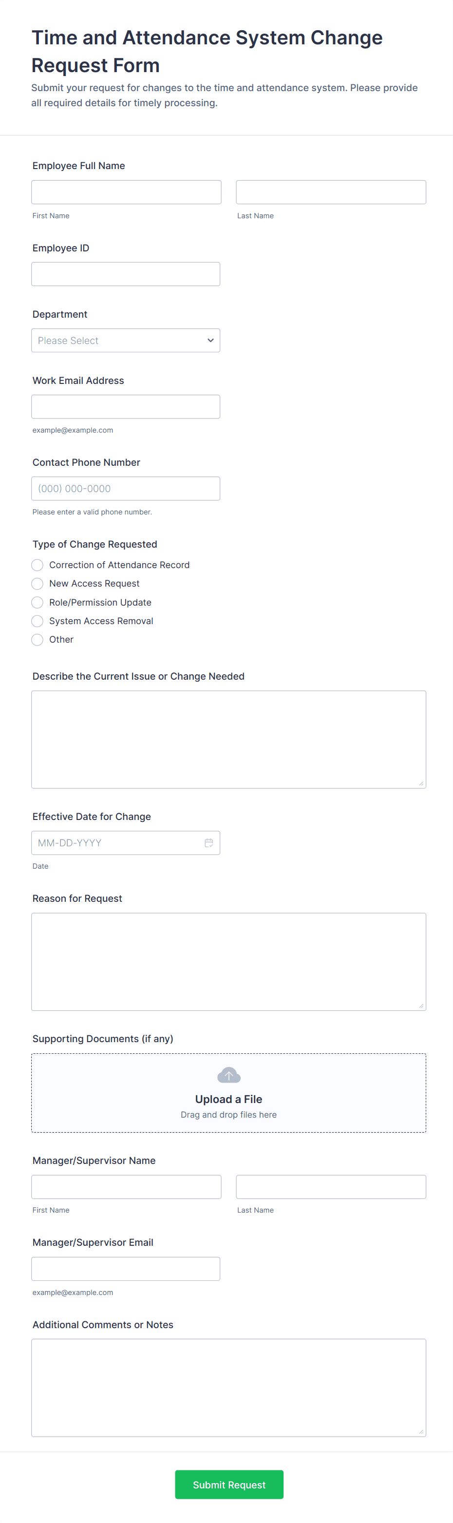Select the Other change type radio
The image size is (453, 1523).
[x=37, y=640]
